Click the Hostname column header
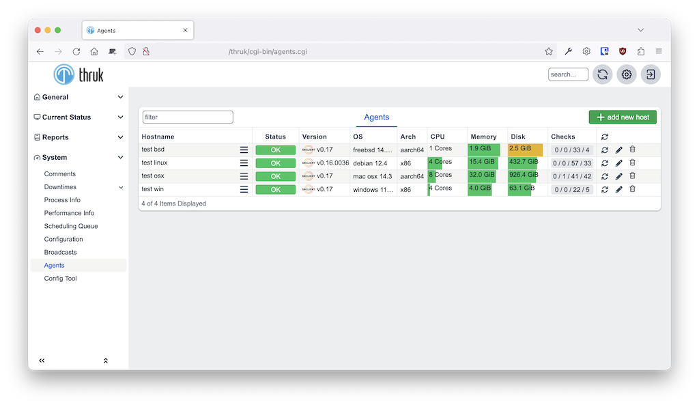Viewport: 699px width, 407px height. point(158,137)
